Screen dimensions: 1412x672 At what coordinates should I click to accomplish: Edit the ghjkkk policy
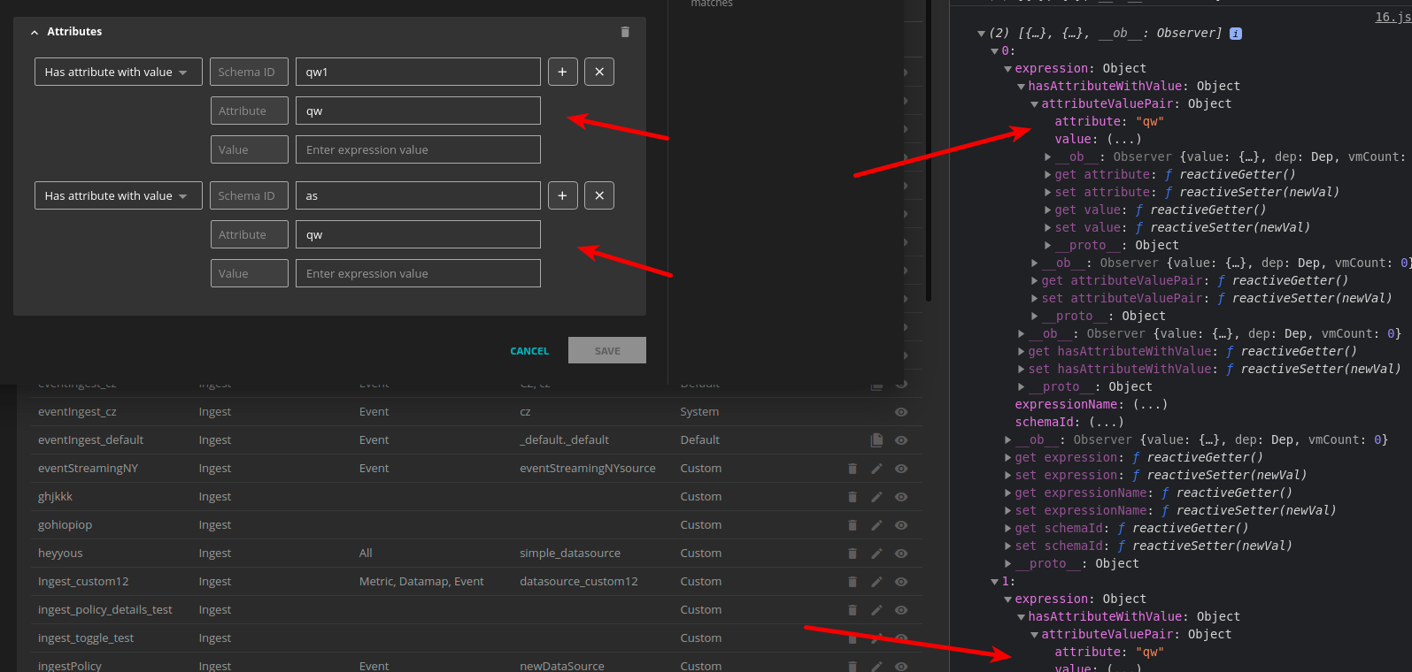pos(876,497)
